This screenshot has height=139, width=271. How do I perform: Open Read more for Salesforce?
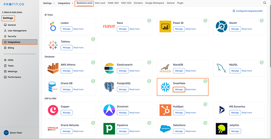(191, 131)
